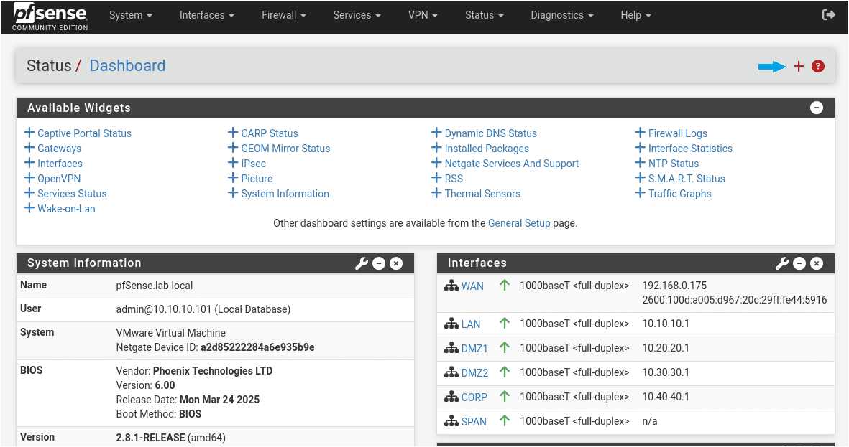Viewport: 849px width, 447px height.
Task: Click the network icon beside DMZ1
Action: click(451, 347)
